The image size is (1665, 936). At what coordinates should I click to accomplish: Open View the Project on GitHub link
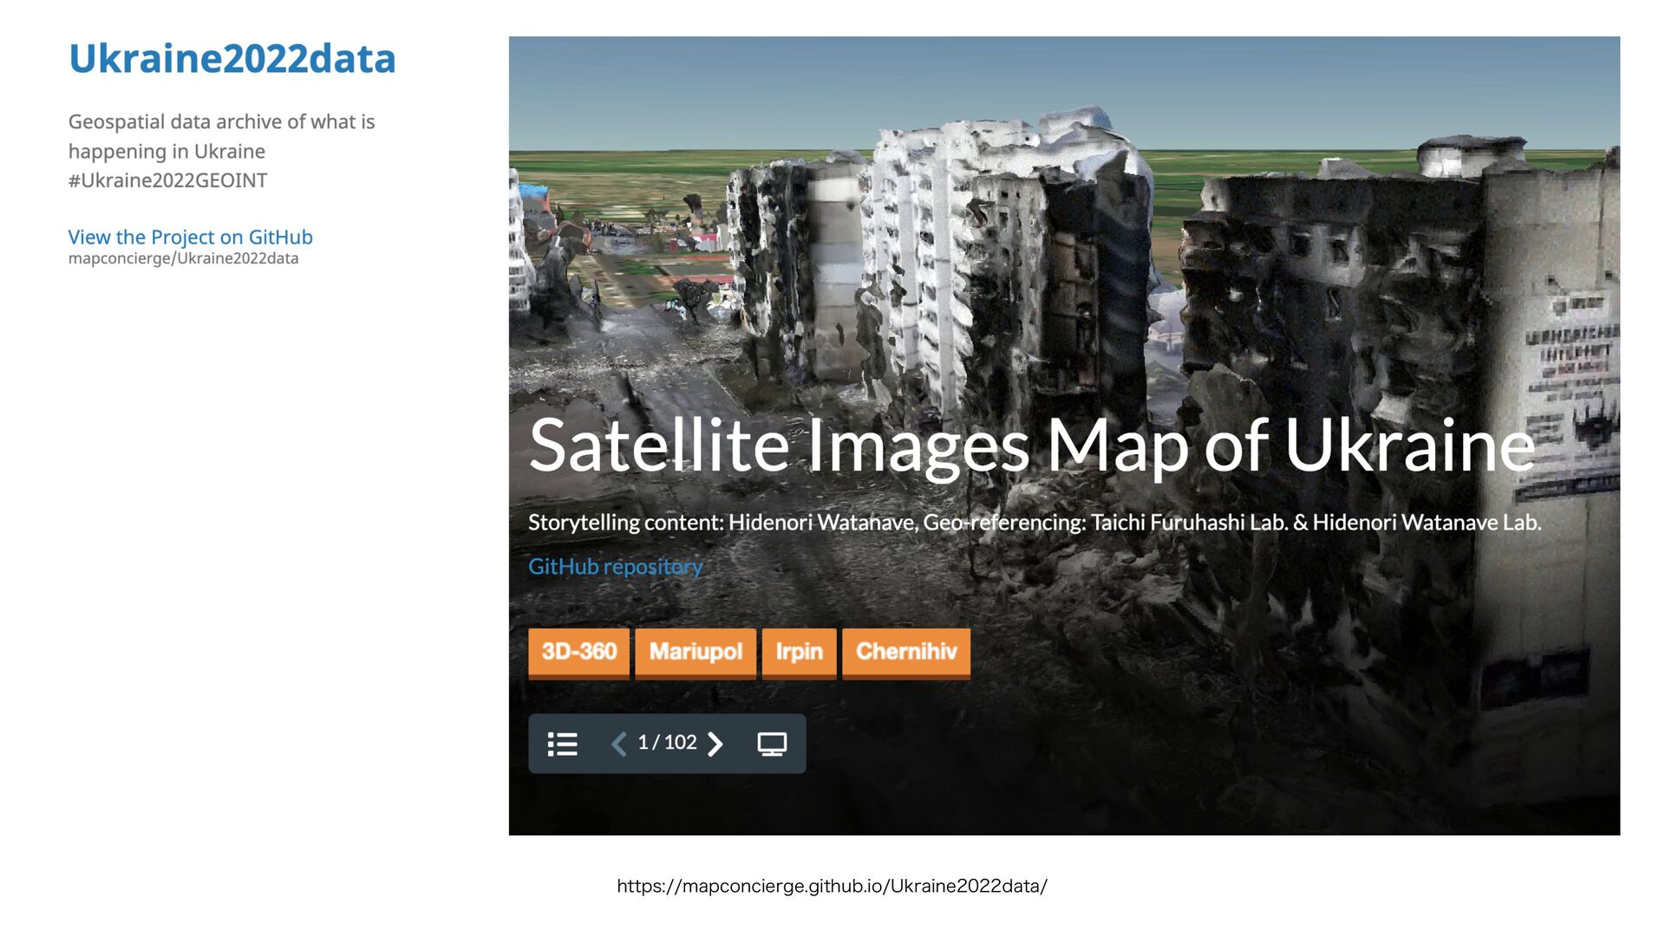click(x=190, y=237)
